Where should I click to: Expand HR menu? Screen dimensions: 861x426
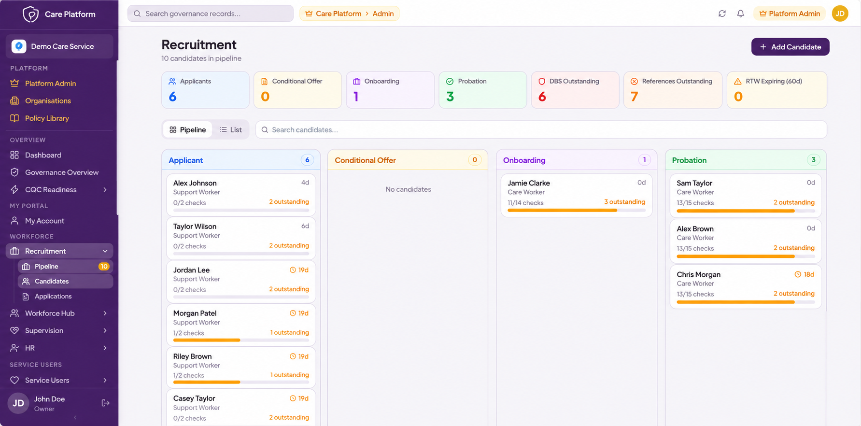pos(105,348)
